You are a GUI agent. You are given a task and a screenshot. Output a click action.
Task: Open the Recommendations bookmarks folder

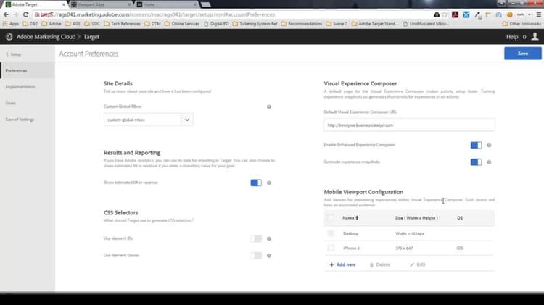[302, 24]
